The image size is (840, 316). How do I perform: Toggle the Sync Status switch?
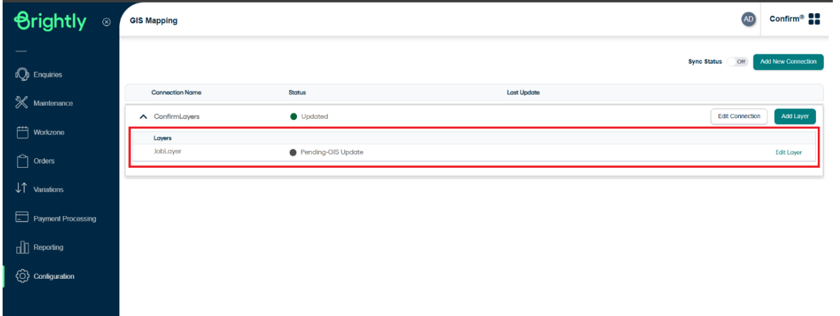pos(738,62)
